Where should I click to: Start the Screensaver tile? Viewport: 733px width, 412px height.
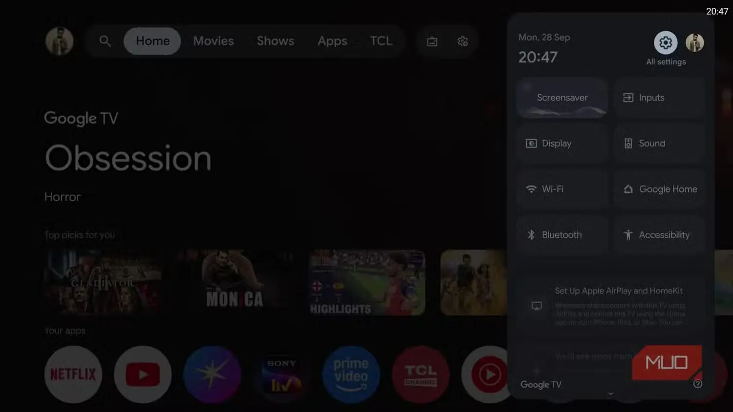(562, 98)
